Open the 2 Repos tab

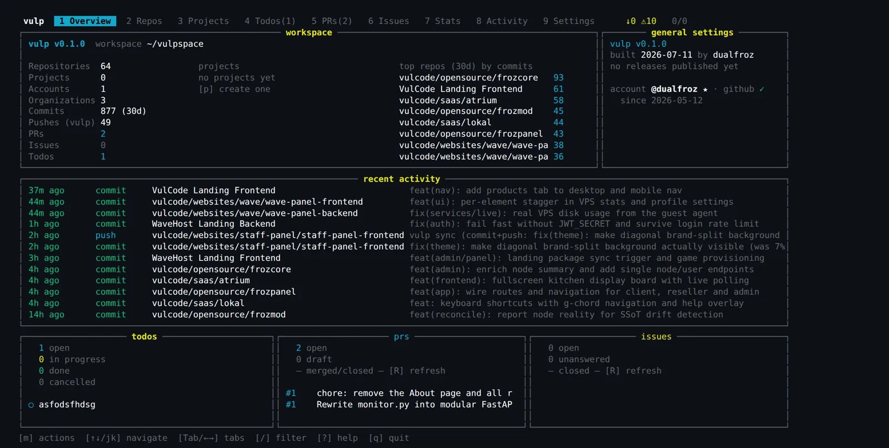coord(144,21)
